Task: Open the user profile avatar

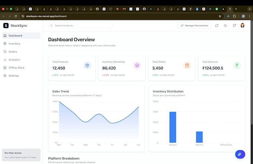Action: pos(242,26)
